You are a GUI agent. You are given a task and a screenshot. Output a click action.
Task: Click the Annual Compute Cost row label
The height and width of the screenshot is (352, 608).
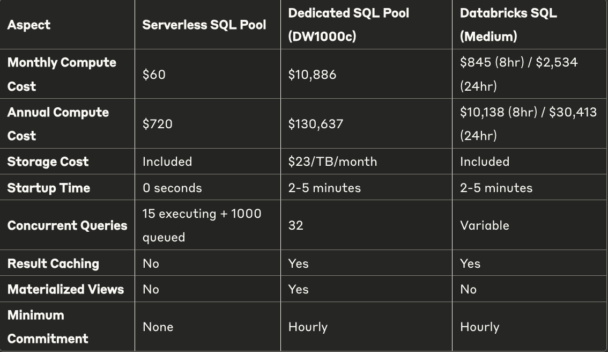point(58,124)
